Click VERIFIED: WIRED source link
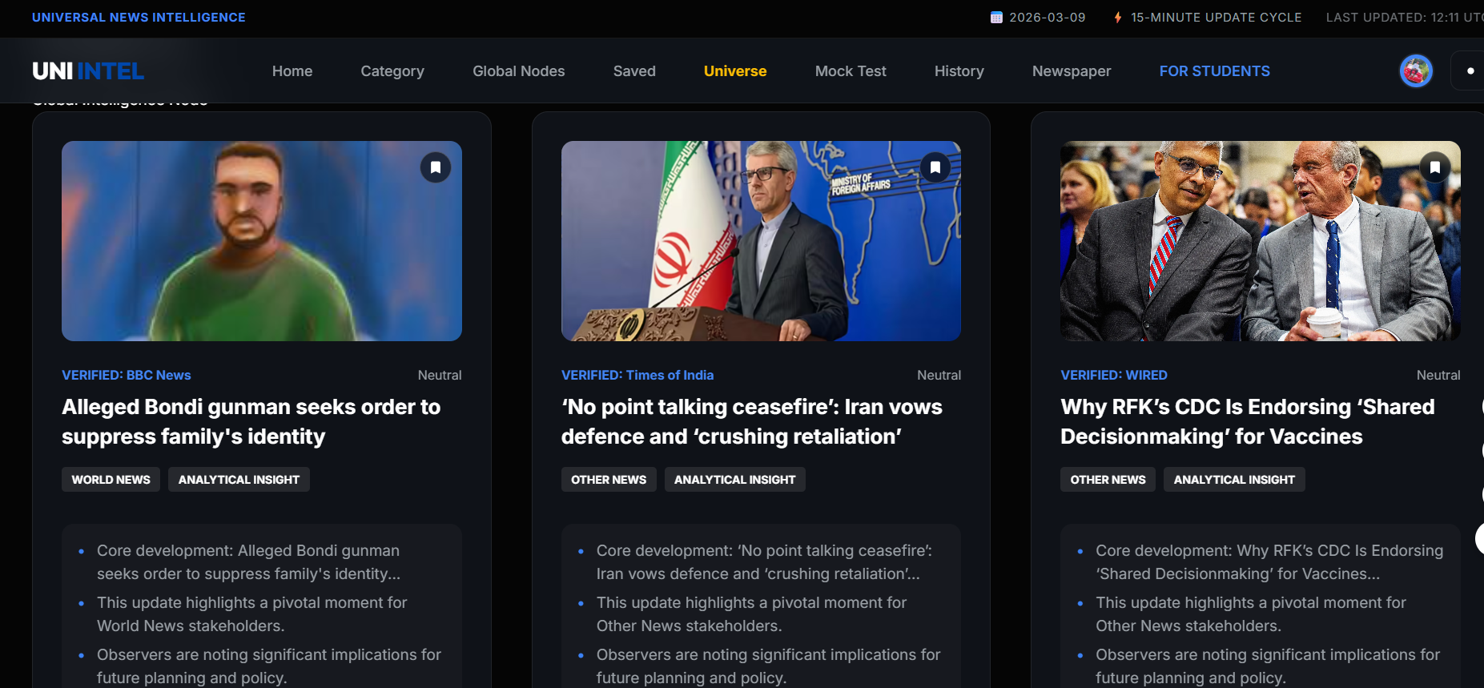Image resolution: width=1484 pixels, height=688 pixels. tap(1114, 375)
